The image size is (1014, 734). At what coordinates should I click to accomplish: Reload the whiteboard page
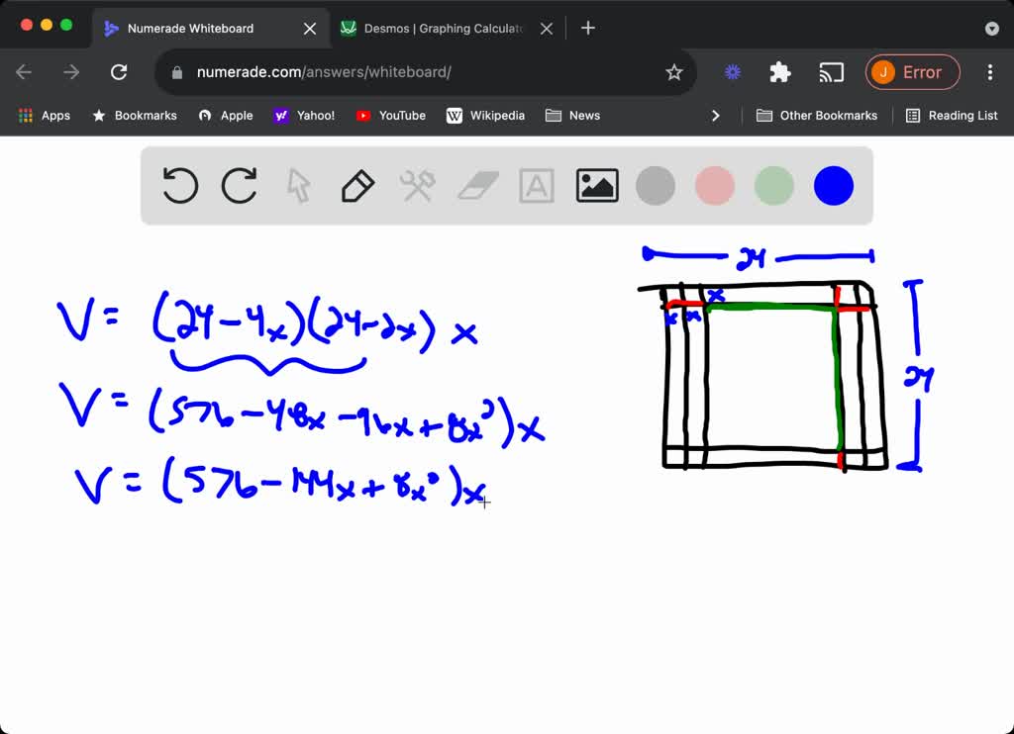119,71
